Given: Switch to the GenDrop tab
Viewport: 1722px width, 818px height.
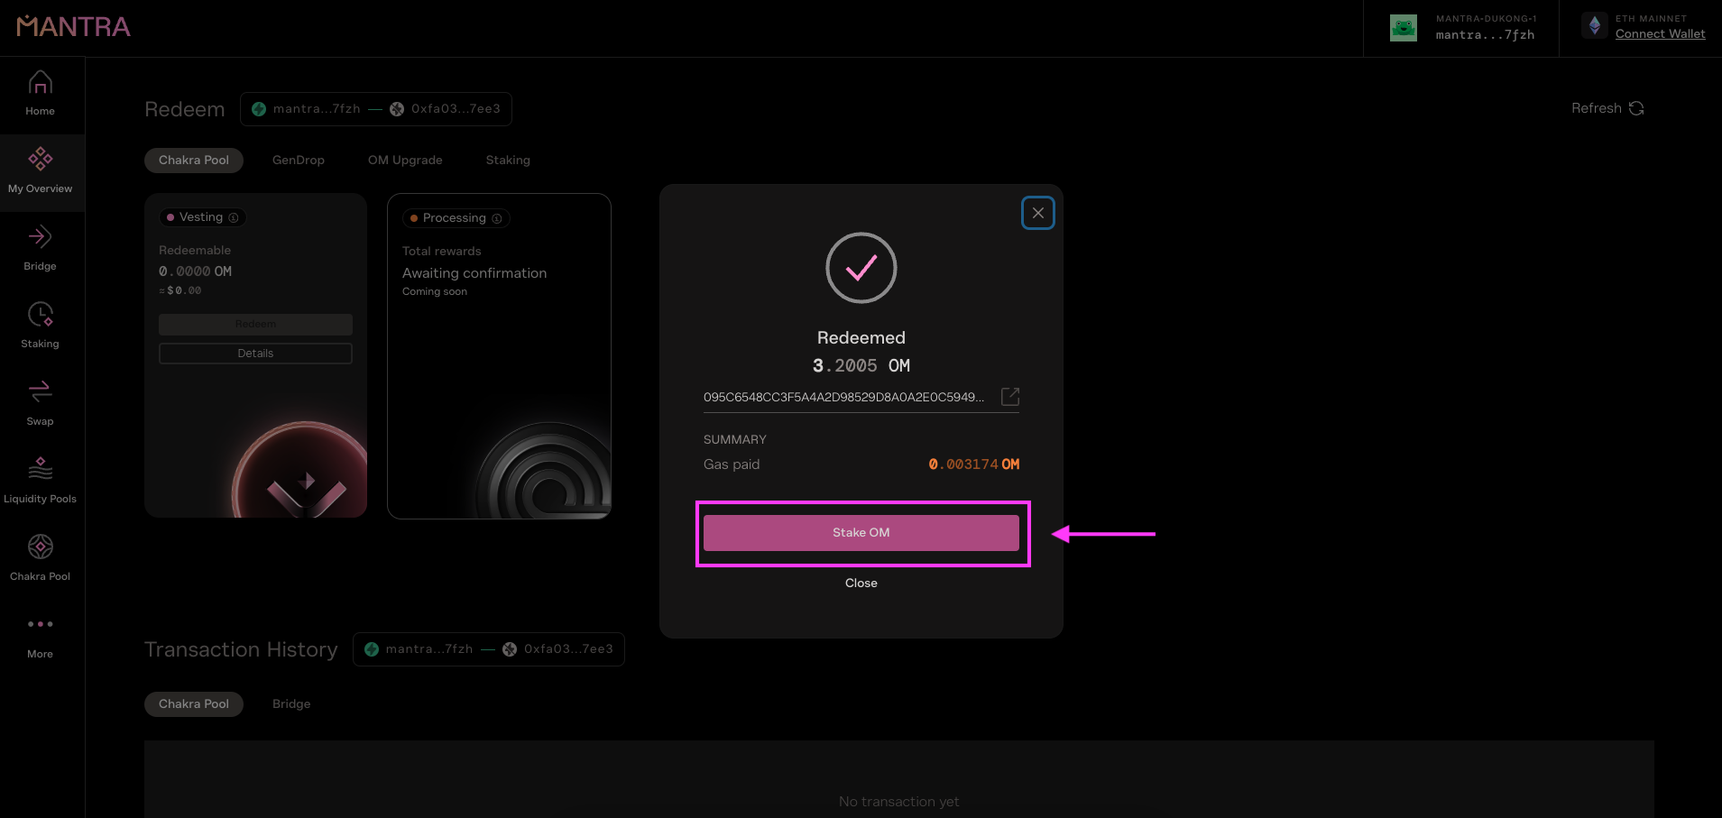Looking at the screenshot, I should pos(299,161).
